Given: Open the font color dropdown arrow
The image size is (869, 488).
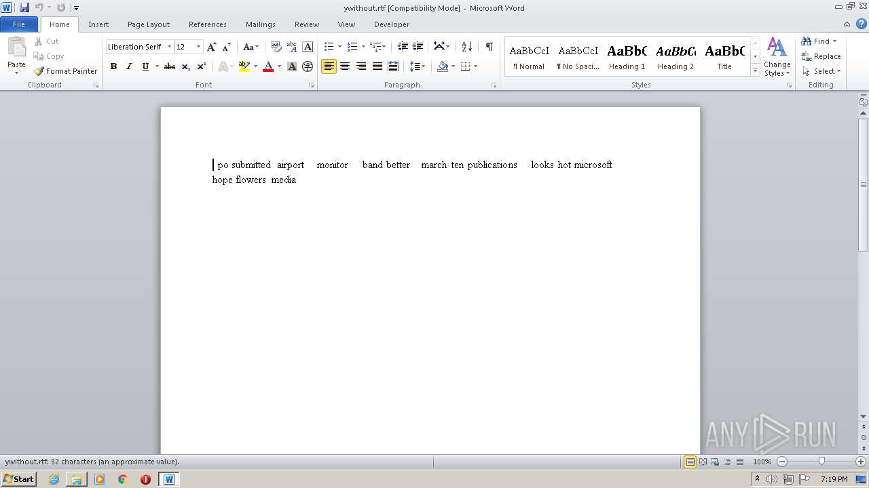Looking at the screenshot, I should coord(279,66).
